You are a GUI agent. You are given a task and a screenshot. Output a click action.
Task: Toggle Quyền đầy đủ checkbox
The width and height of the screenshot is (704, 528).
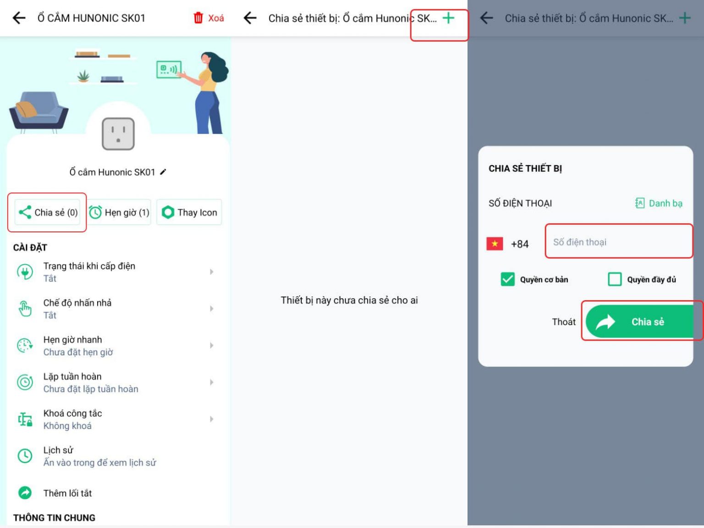coord(615,279)
